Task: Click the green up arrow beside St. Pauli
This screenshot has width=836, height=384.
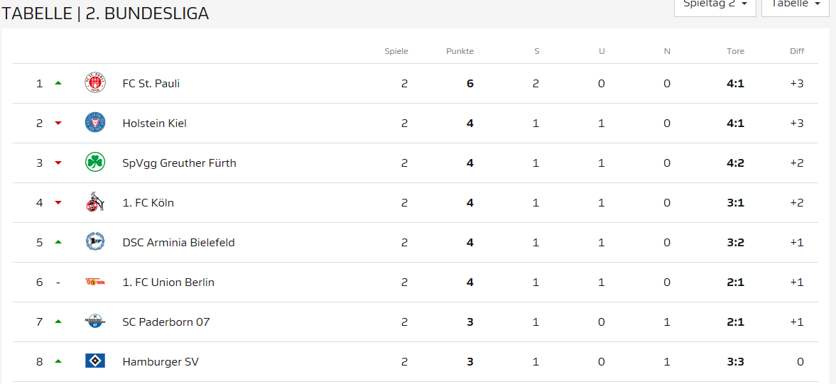Action: tap(58, 83)
